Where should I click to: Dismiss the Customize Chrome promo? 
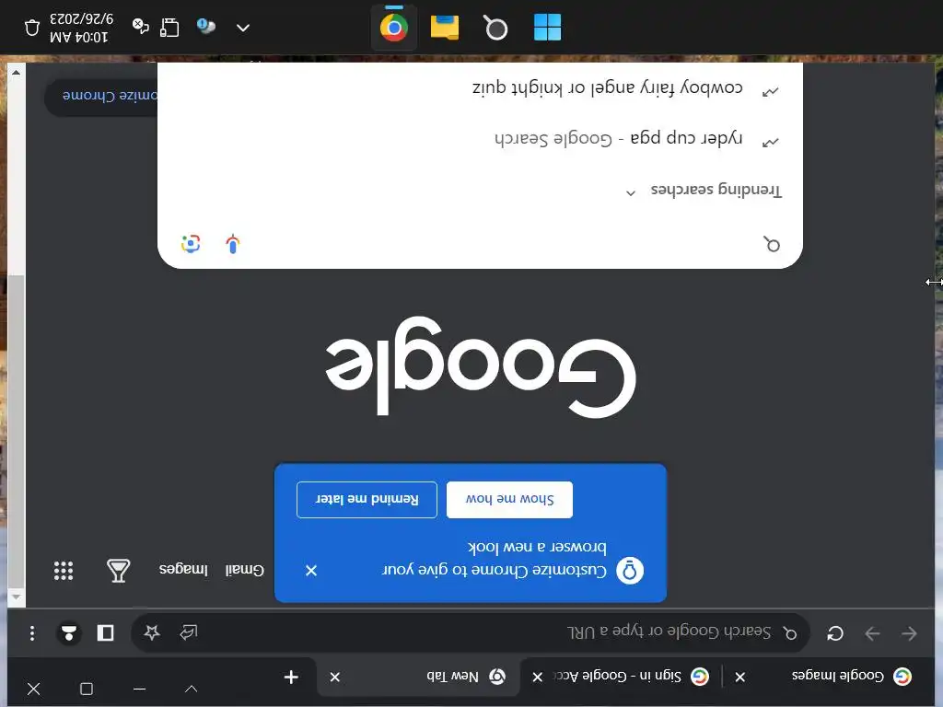pyautogui.click(x=311, y=571)
